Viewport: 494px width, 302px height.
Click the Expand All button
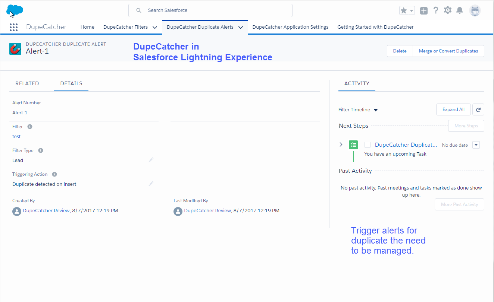pos(453,109)
